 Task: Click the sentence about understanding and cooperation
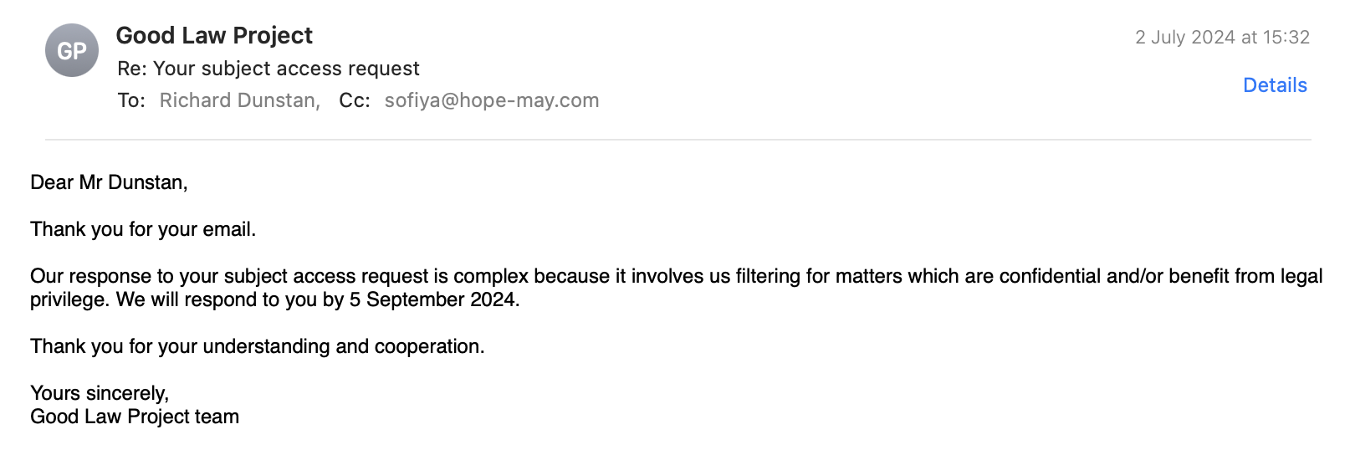click(258, 346)
